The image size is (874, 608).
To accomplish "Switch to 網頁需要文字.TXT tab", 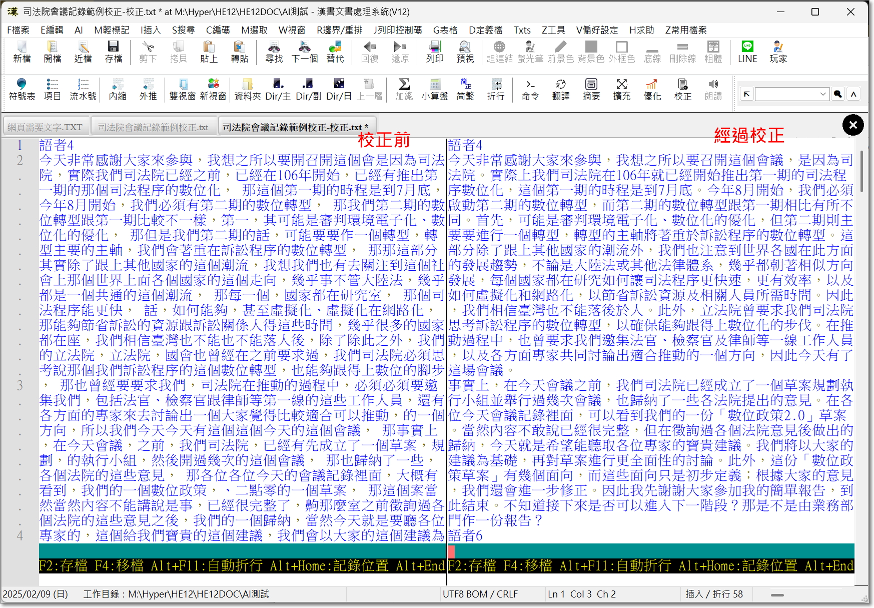I will [46, 127].
